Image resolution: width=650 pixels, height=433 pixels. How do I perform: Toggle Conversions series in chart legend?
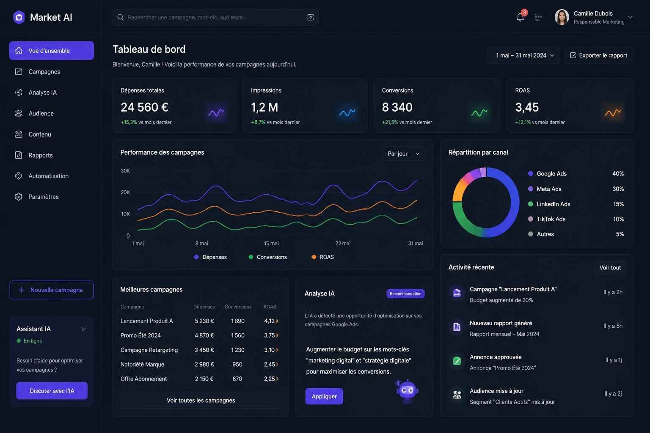(x=268, y=257)
